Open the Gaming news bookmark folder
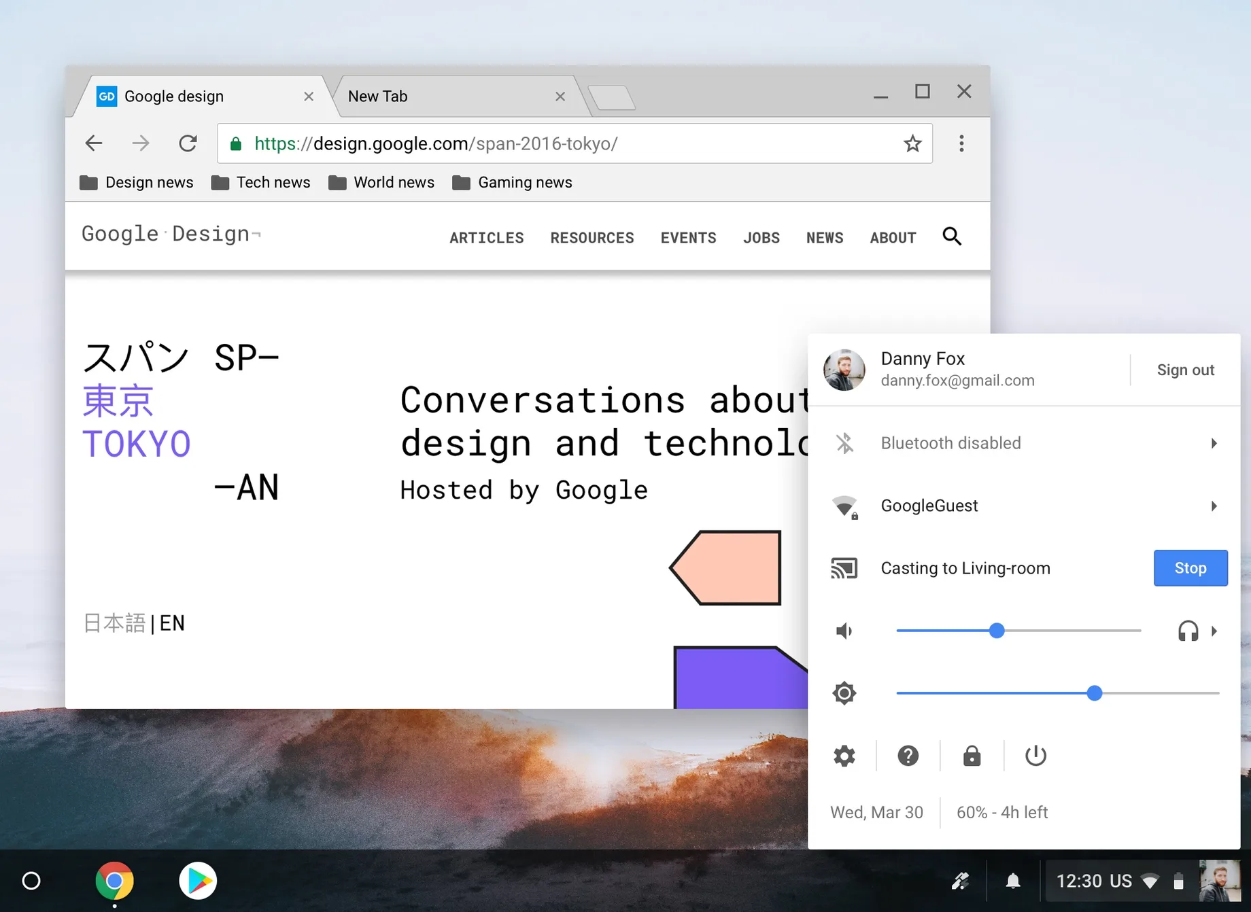The width and height of the screenshot is (1251, 912). pyautogui.click(x=512, y=182)
